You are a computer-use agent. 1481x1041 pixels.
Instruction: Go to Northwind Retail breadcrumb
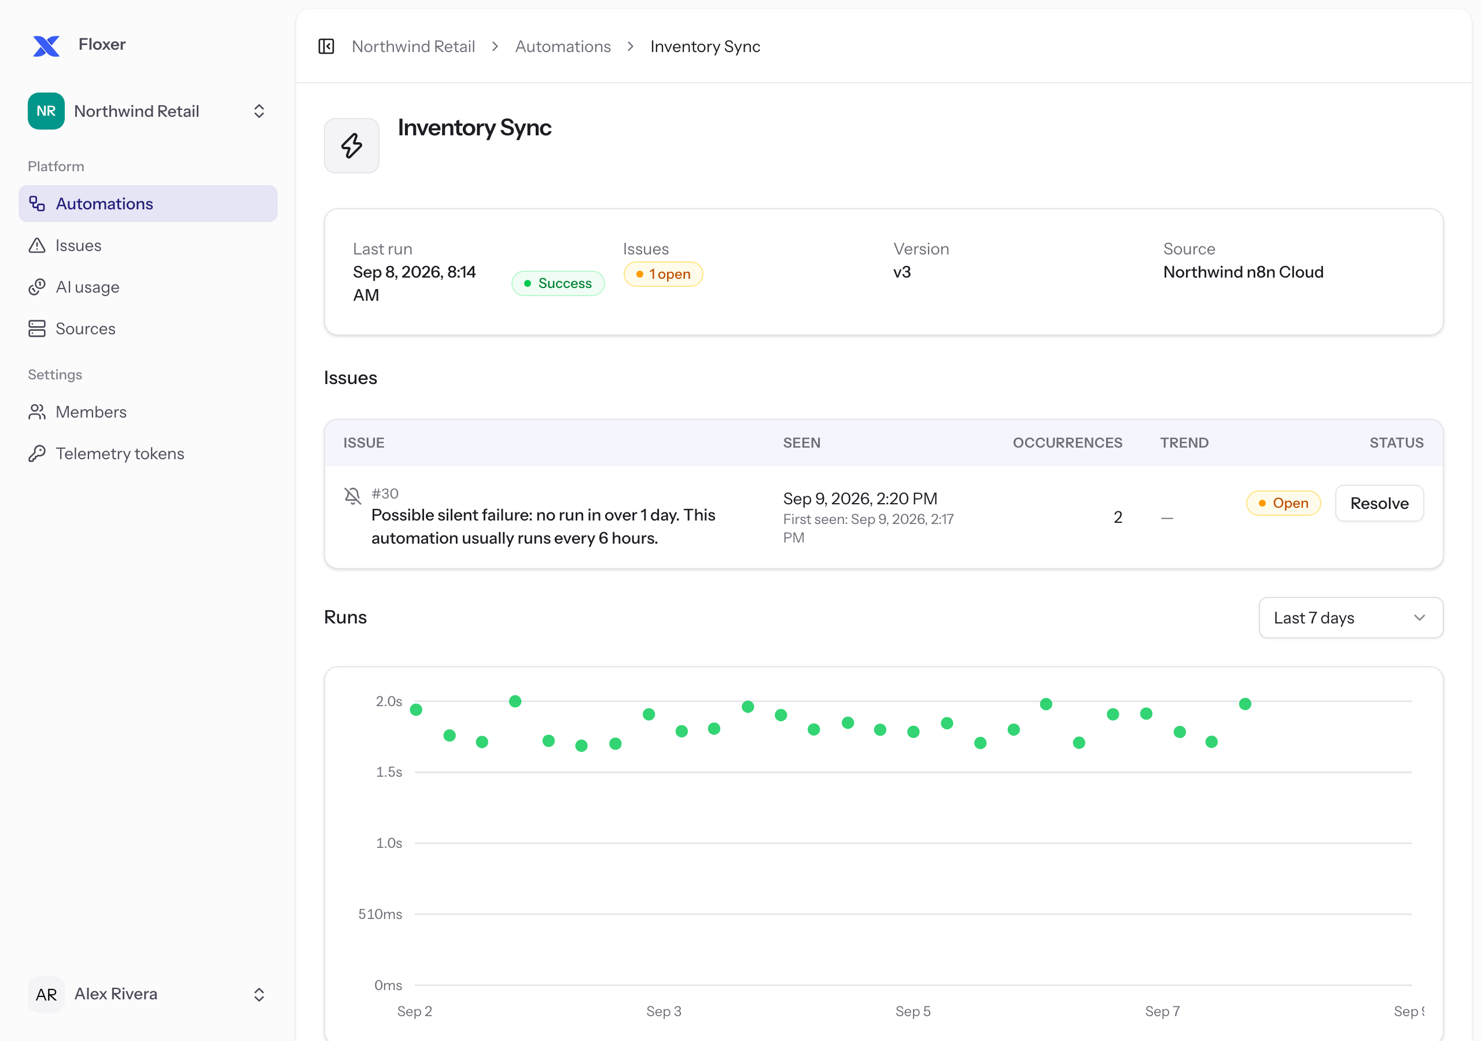click(414, 46)
